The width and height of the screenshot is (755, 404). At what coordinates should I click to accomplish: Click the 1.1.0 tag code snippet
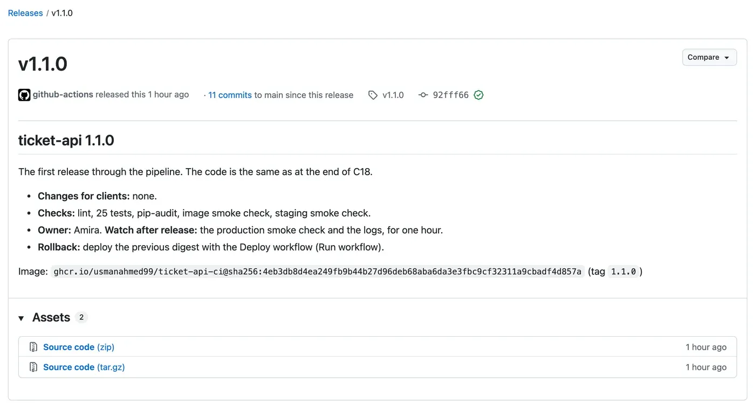coord(623,271)
